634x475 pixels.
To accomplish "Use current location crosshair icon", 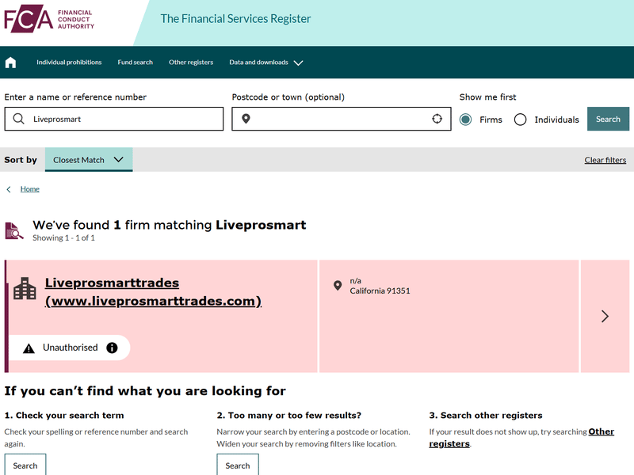I will pyautogui.click(x=437, y=119).
